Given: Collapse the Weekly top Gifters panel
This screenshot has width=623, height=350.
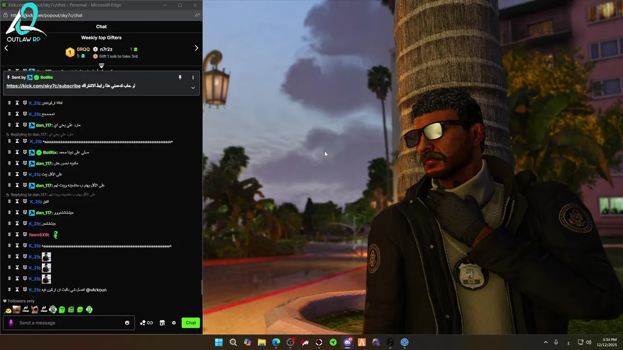Looking at the screenshot, I should point(101,65).
